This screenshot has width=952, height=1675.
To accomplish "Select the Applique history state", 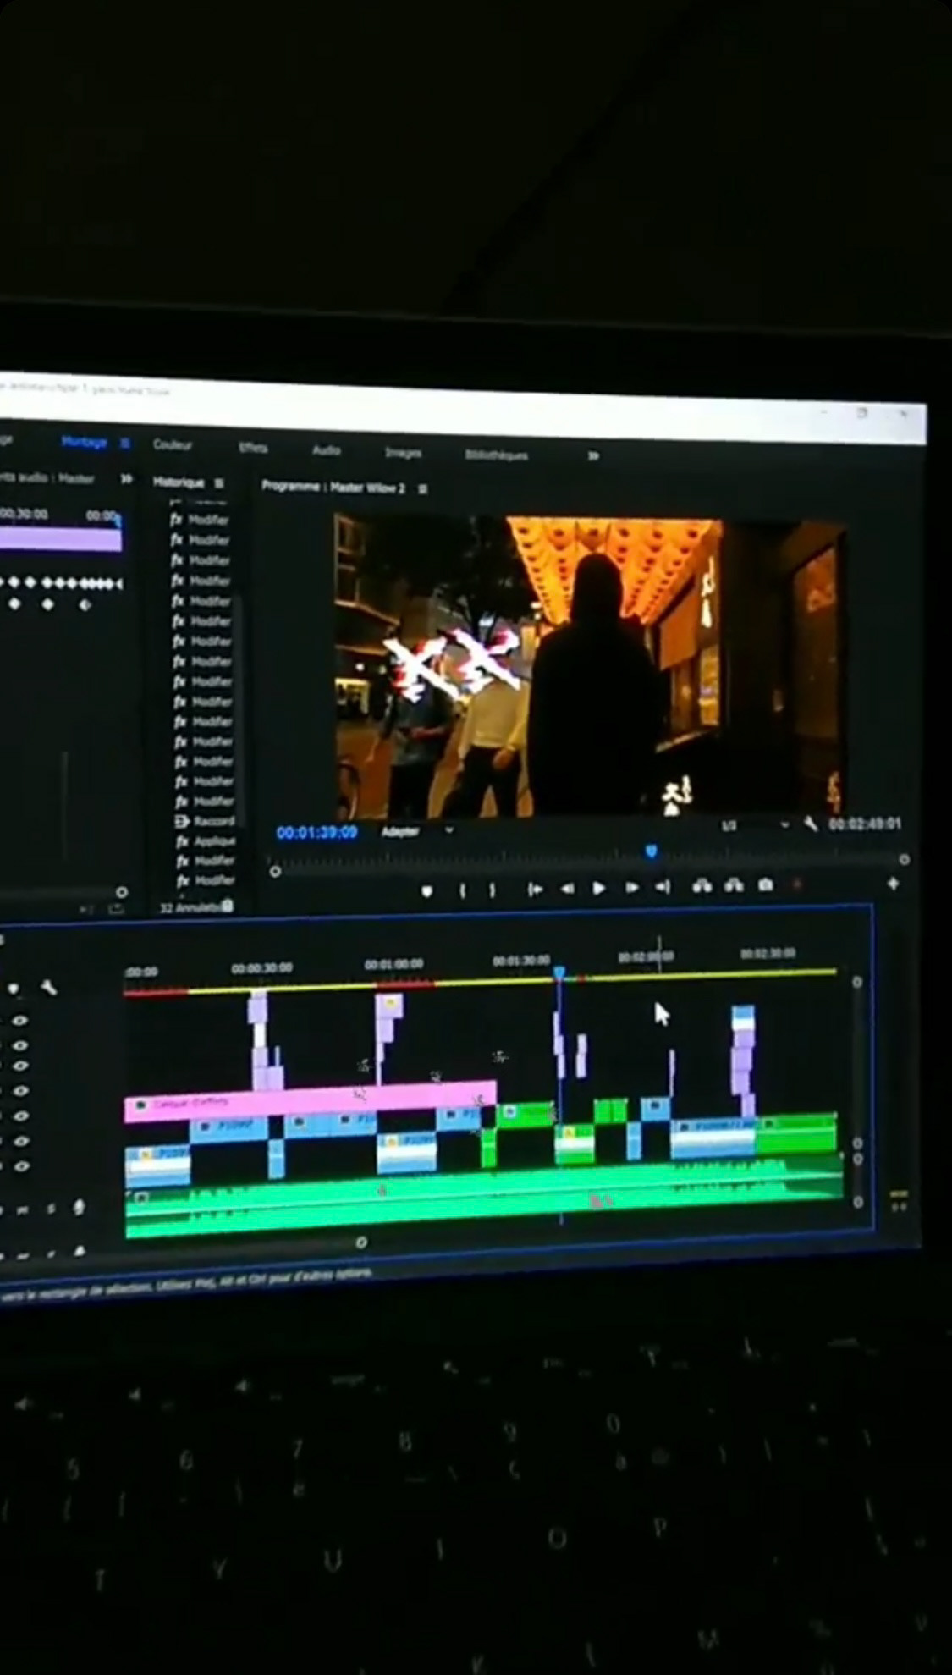I will point(206,841).
